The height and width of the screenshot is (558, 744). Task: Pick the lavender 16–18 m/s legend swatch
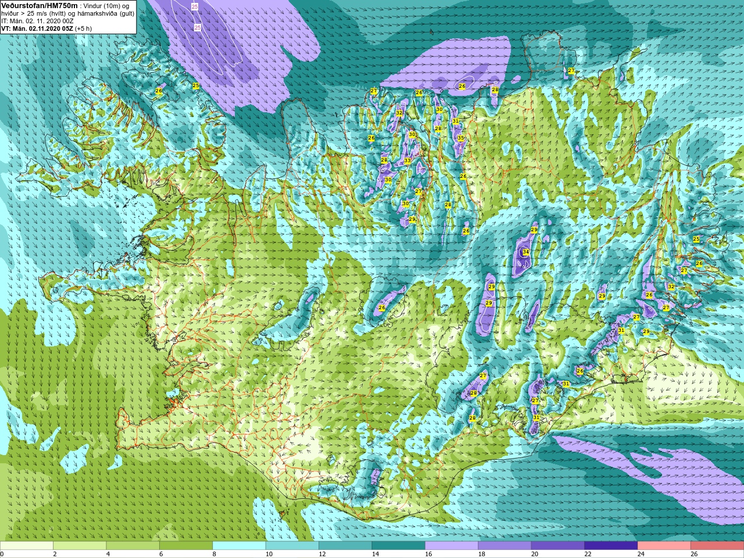pyautogui.click(x=452, y=545)
